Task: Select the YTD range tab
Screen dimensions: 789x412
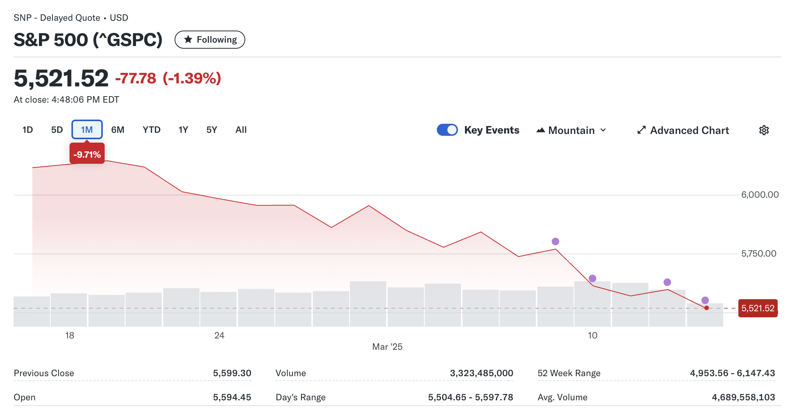Action: tap(152, 130)
